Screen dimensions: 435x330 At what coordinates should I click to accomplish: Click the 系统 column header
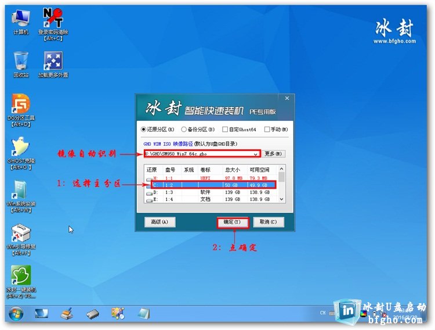pos(189,170)
